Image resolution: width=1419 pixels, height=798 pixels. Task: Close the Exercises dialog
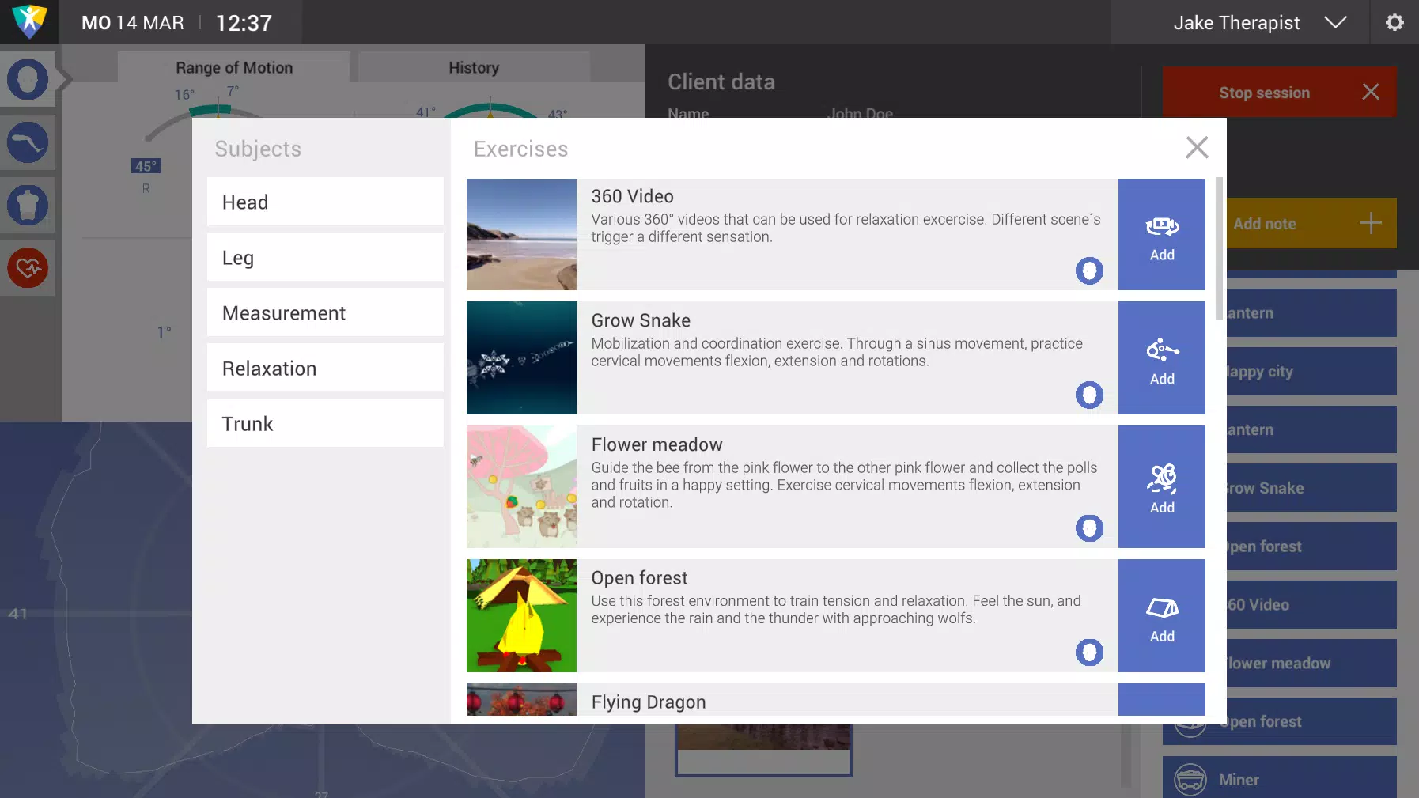pos(1197,147)
